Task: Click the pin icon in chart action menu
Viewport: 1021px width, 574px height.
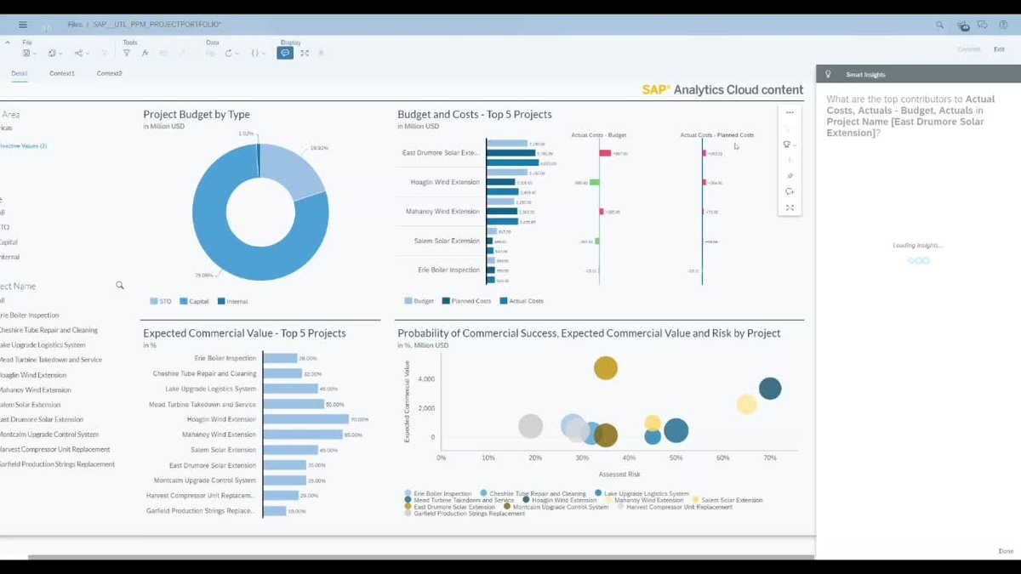Action: tap(790, 176)
